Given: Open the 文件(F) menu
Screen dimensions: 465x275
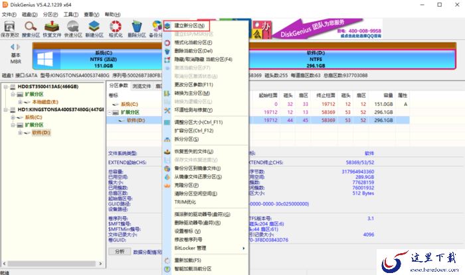Looking at the screenshot, I should click(x=9, y=14).
